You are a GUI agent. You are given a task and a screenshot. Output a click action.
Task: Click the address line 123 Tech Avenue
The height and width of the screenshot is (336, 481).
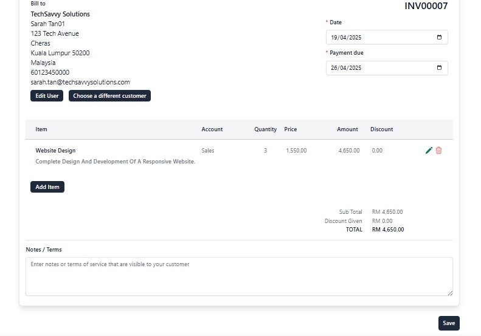pyautogui.click(x=55, y=33)
